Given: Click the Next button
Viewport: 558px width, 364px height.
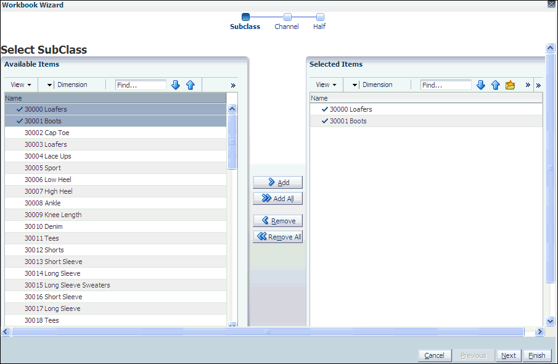Looking at the screenshot, I should click(x=509, y=355).
